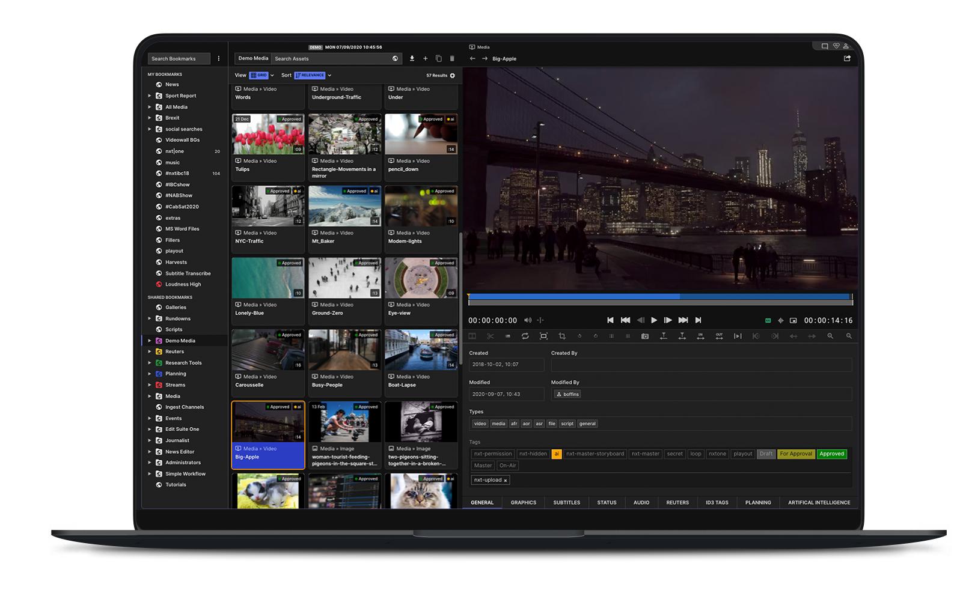Expand the Reuters shared bookmark
The height and width of the screenshot is (596, 960).
click(x=150, y=351)
